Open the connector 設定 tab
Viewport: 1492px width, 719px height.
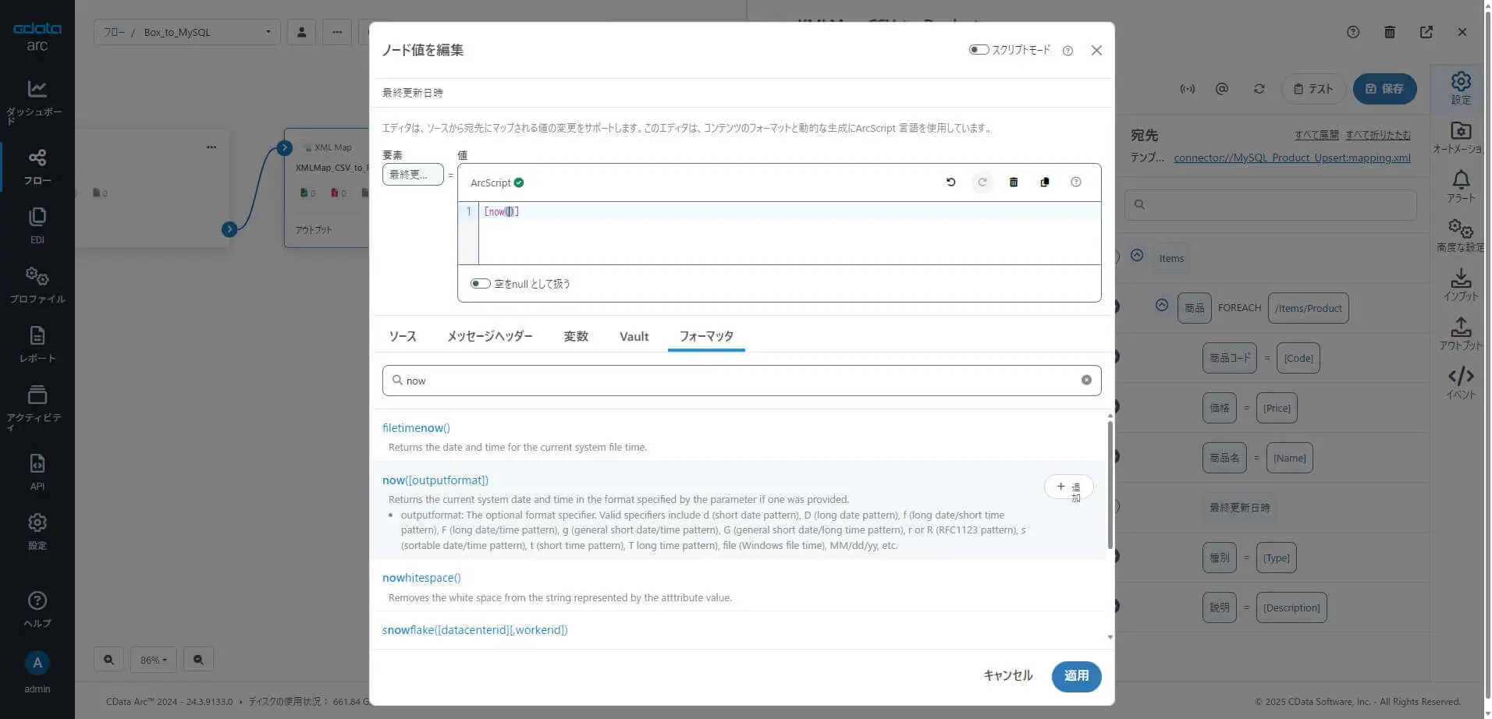[x=1461, y=88]
